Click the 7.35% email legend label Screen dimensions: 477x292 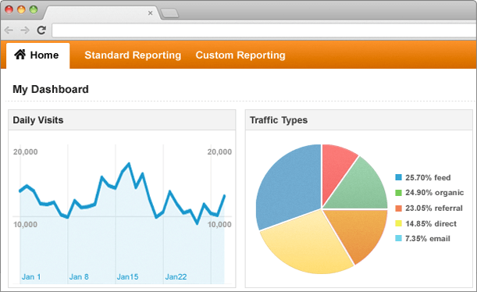428,239
